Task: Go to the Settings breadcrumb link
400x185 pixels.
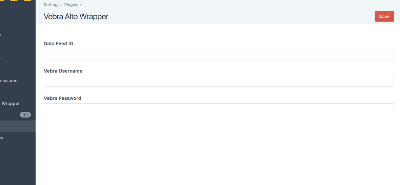Action: tap(52, 5)
